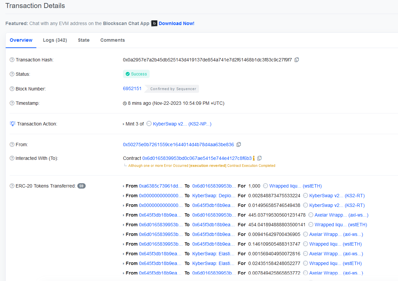This screenshot has height=281, width=398.
Task: Click the token icon beside KyberSwap v2 (KS2-NP) in Transaction Action
Action: tap(149, 124)
